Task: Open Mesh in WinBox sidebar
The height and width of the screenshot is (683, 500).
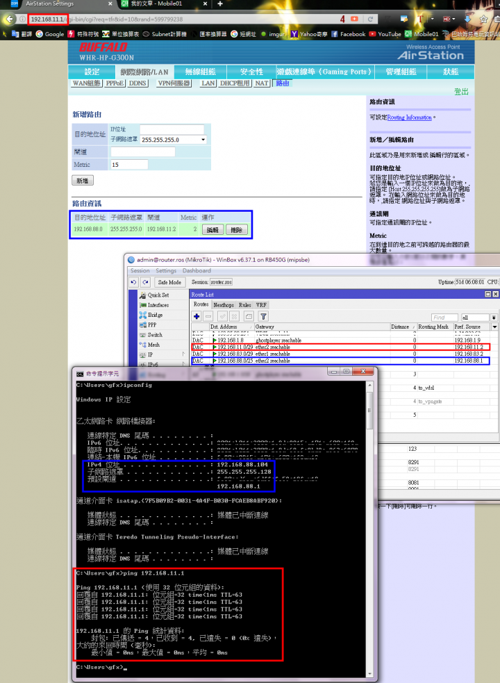Action: point(150,345)
